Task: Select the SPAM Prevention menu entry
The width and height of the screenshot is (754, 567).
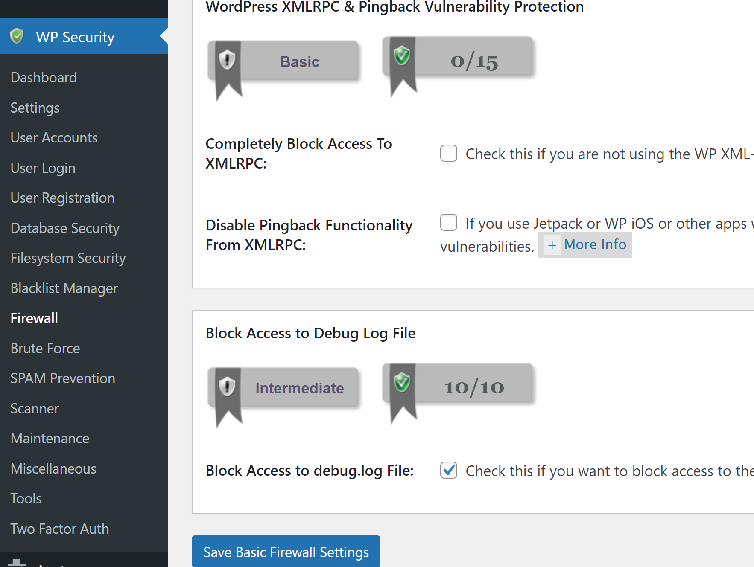Action: pos(63,378)
